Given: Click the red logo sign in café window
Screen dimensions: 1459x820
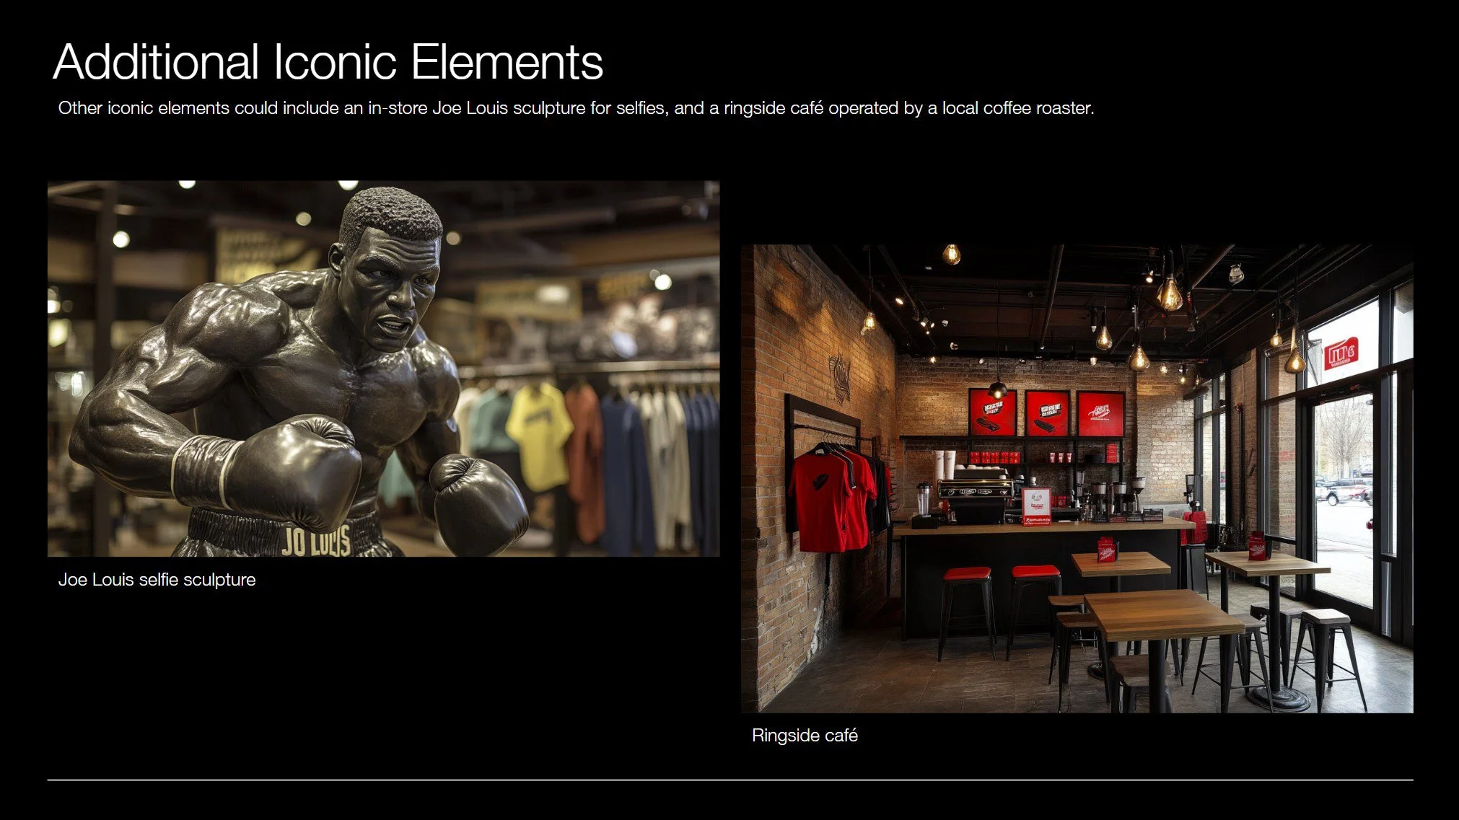Looking at the screenshot, I should click(x=1341, y=353).
